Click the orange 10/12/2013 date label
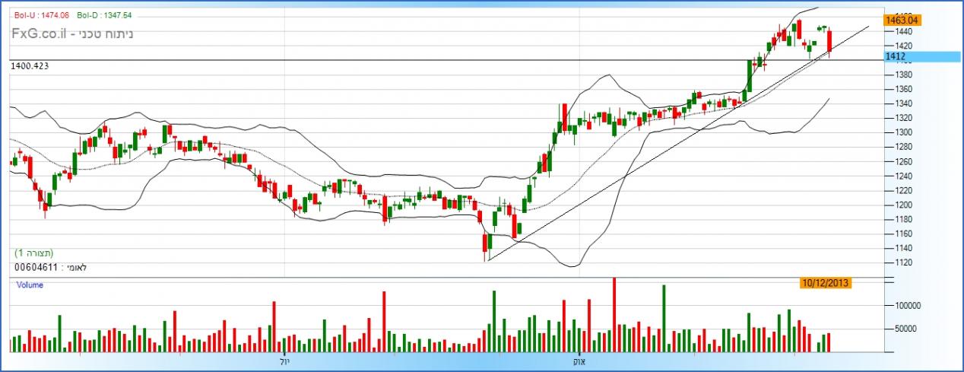 click(x=825, y=283)
